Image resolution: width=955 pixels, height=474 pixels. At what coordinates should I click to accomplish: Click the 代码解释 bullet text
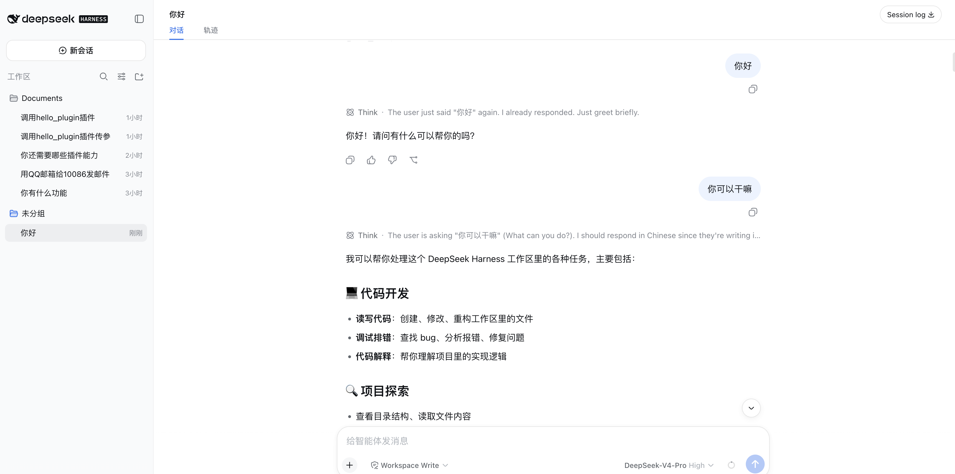[431, 357]
